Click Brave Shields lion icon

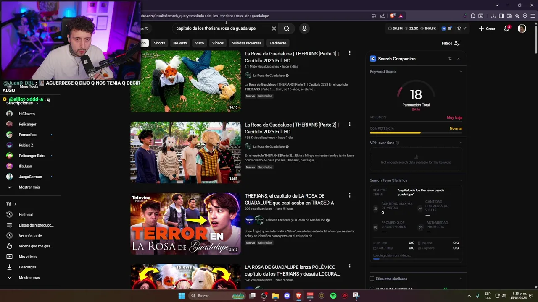pyautogui.click(x=393, y=16)
